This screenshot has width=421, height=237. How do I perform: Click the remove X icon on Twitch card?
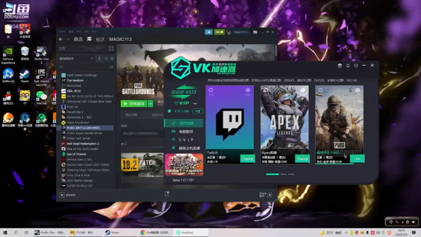(x=248, y=90)
